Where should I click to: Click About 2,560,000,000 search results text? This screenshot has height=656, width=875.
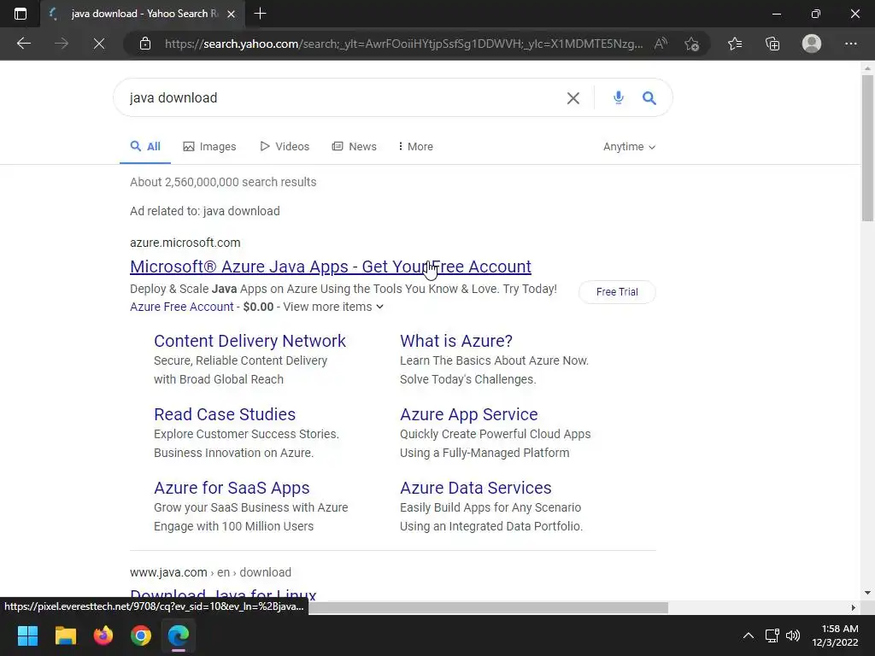click(x=223, y=182)
